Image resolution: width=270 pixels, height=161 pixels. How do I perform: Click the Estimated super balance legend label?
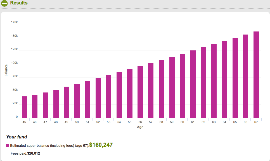tap(49, 145)
